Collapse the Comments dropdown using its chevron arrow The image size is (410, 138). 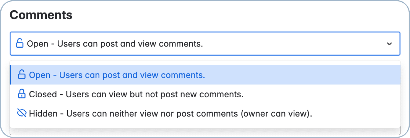pos(389,44)
